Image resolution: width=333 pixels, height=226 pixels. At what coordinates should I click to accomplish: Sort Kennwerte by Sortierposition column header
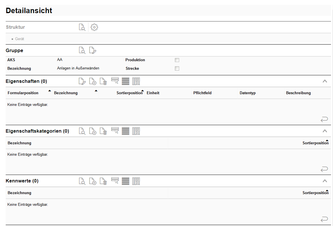[315, 193]
